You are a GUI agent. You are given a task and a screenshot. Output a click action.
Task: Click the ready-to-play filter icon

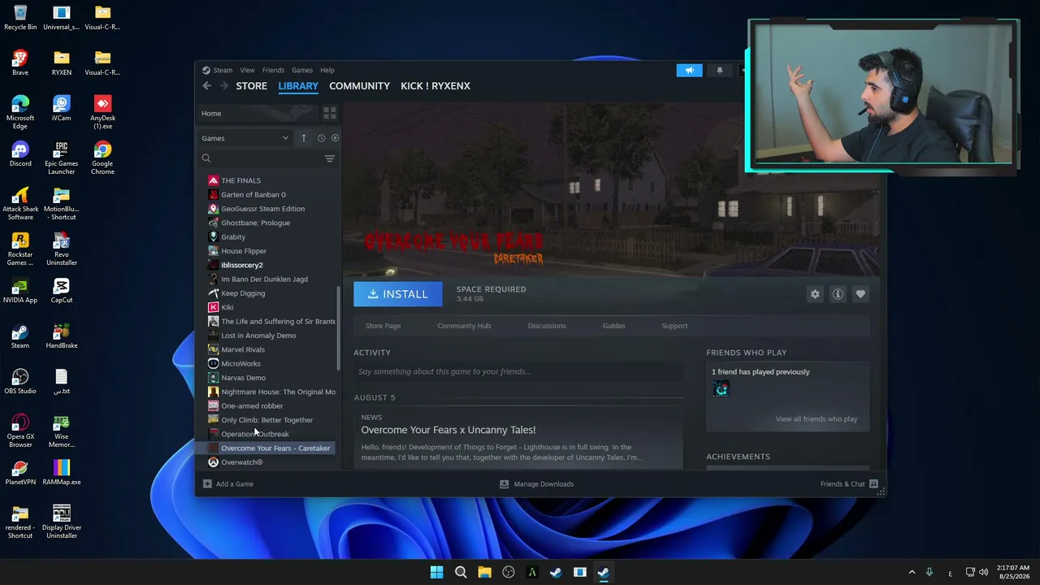[x=335, y=138]
